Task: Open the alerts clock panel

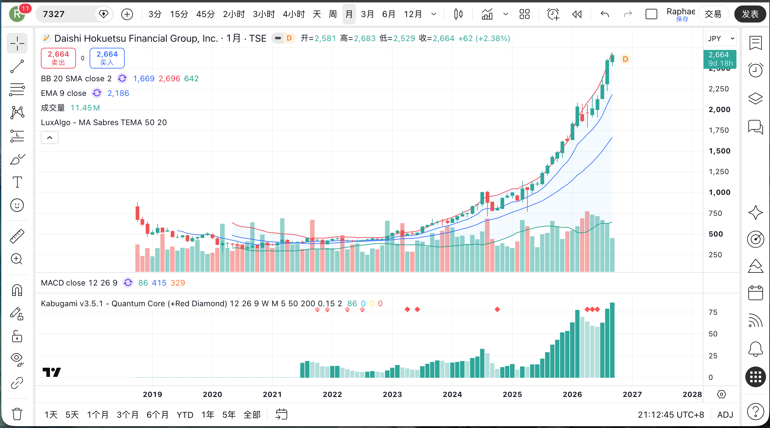Action: [x=755, y=70]
